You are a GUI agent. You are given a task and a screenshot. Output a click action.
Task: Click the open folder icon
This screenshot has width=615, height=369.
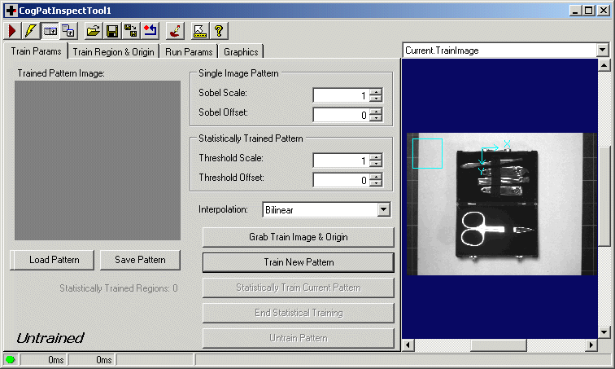click(93, 31)
